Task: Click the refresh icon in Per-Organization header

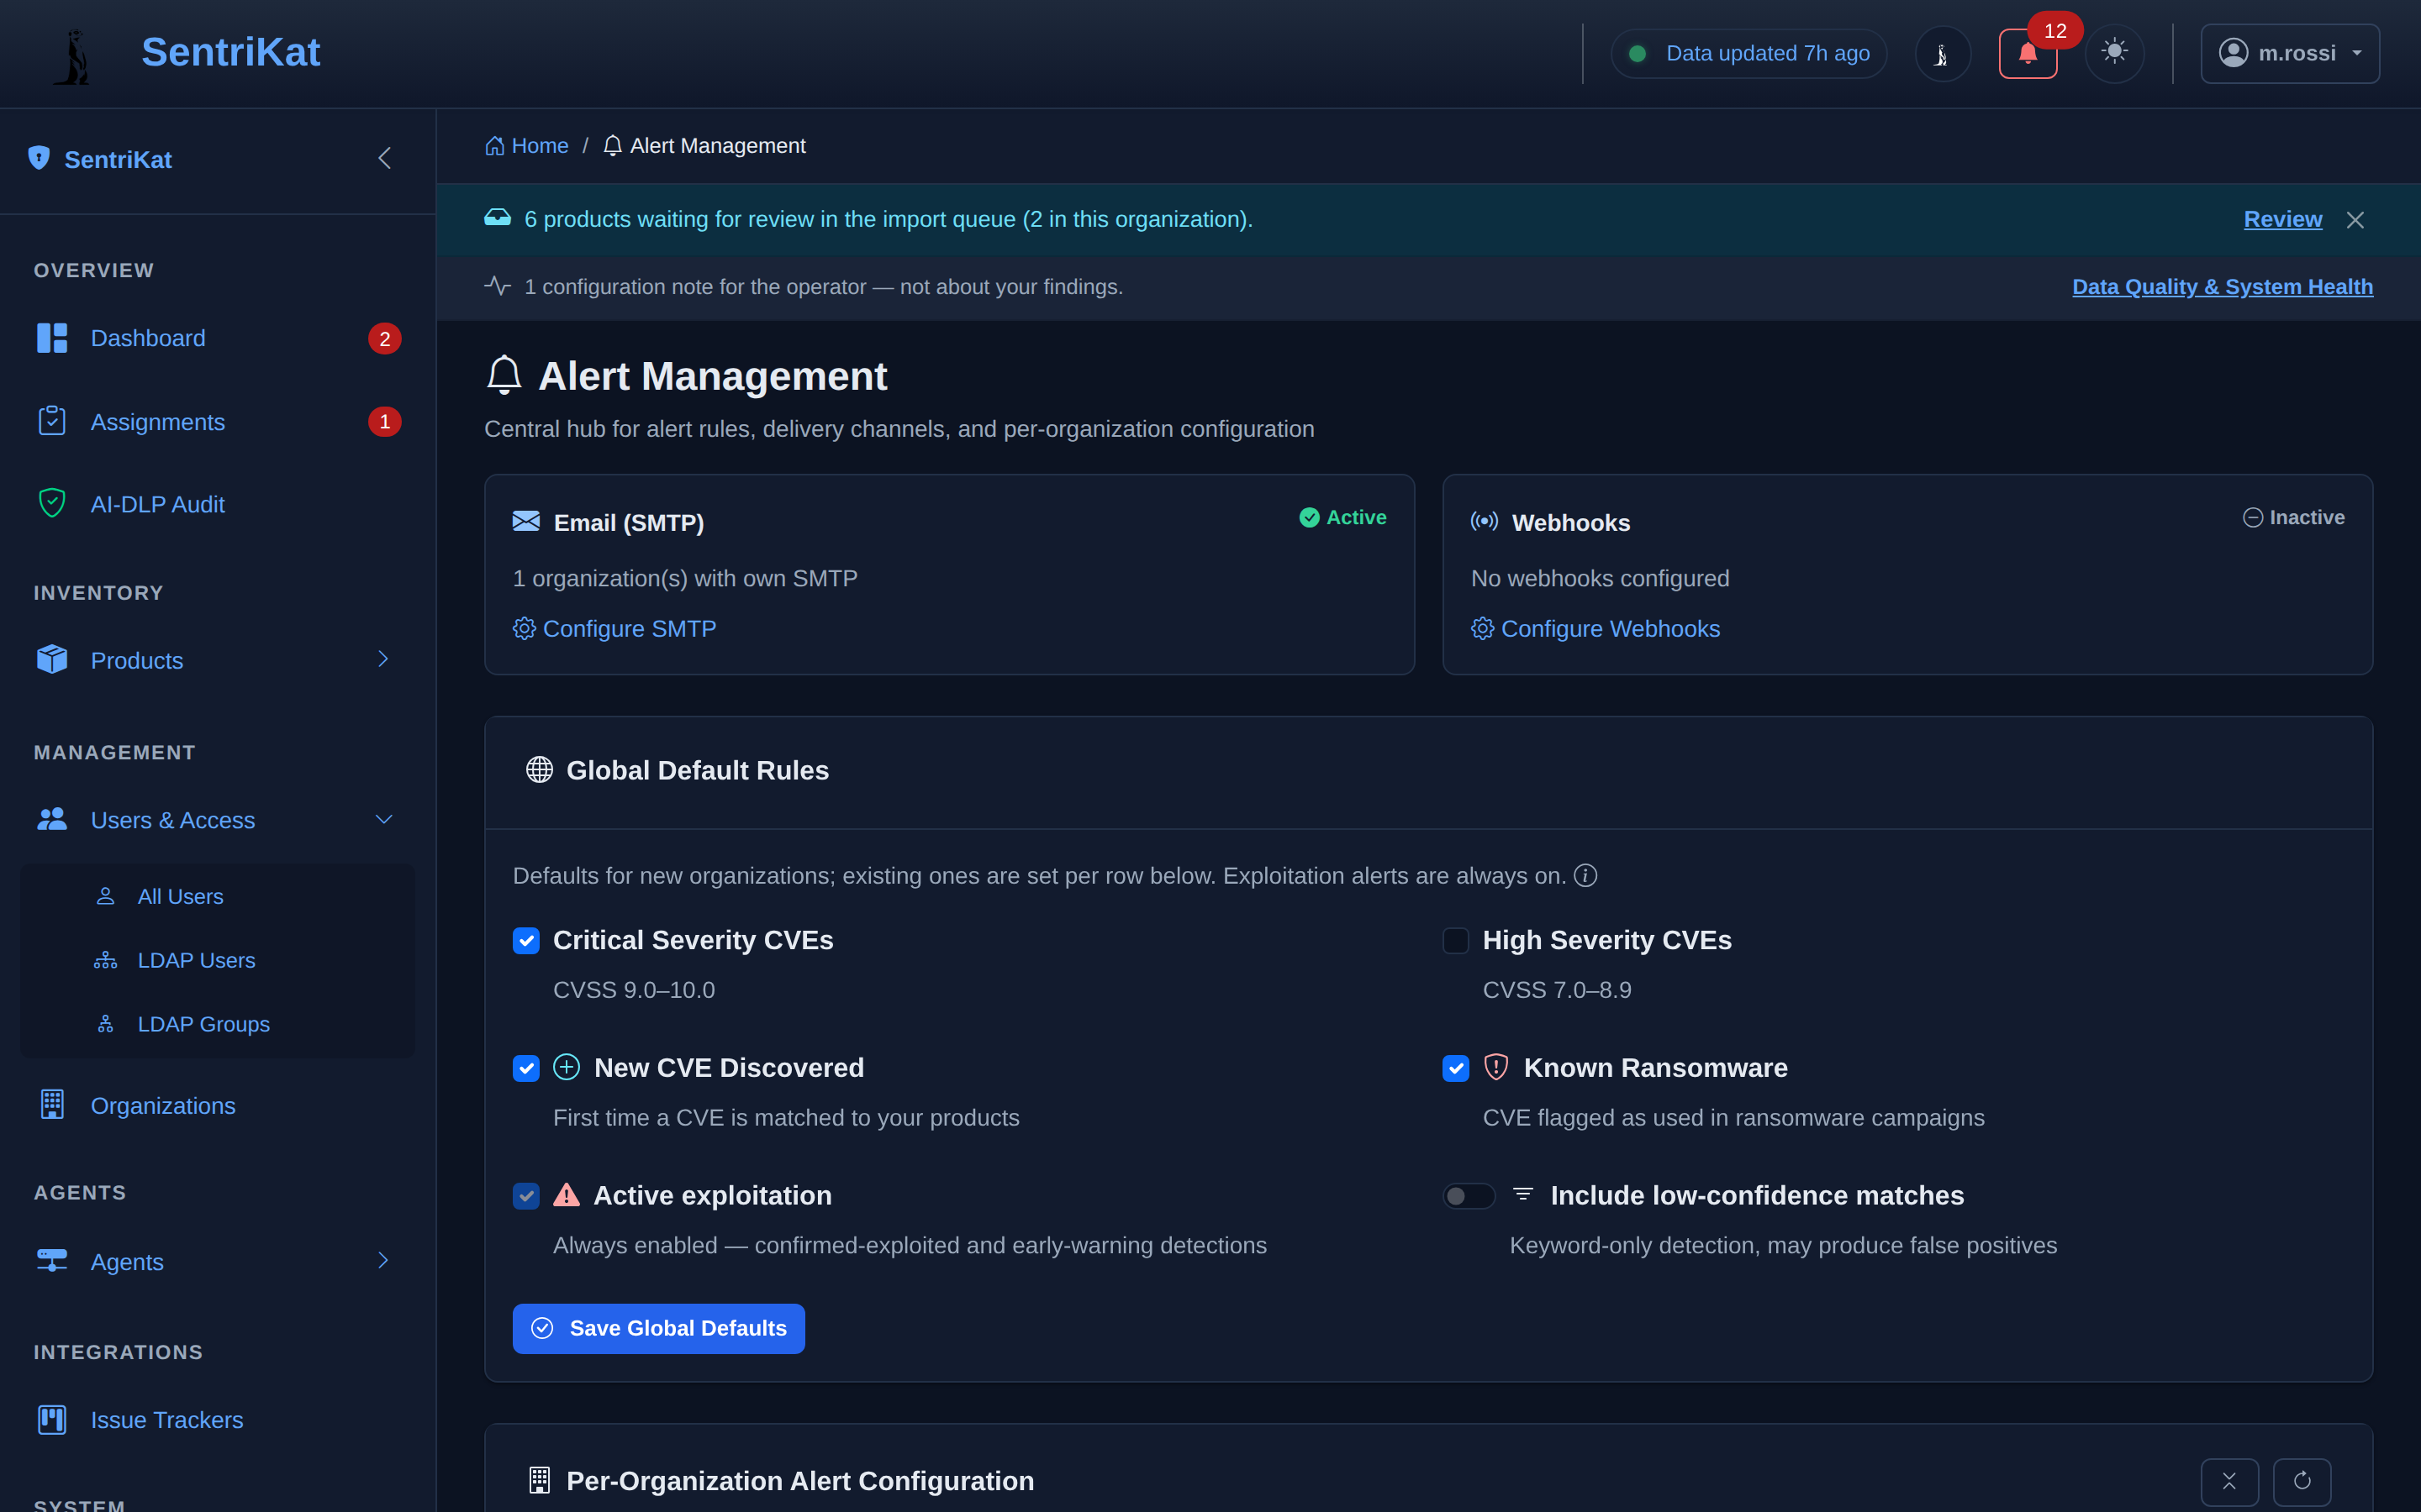Action: tap(2302, 1481)
